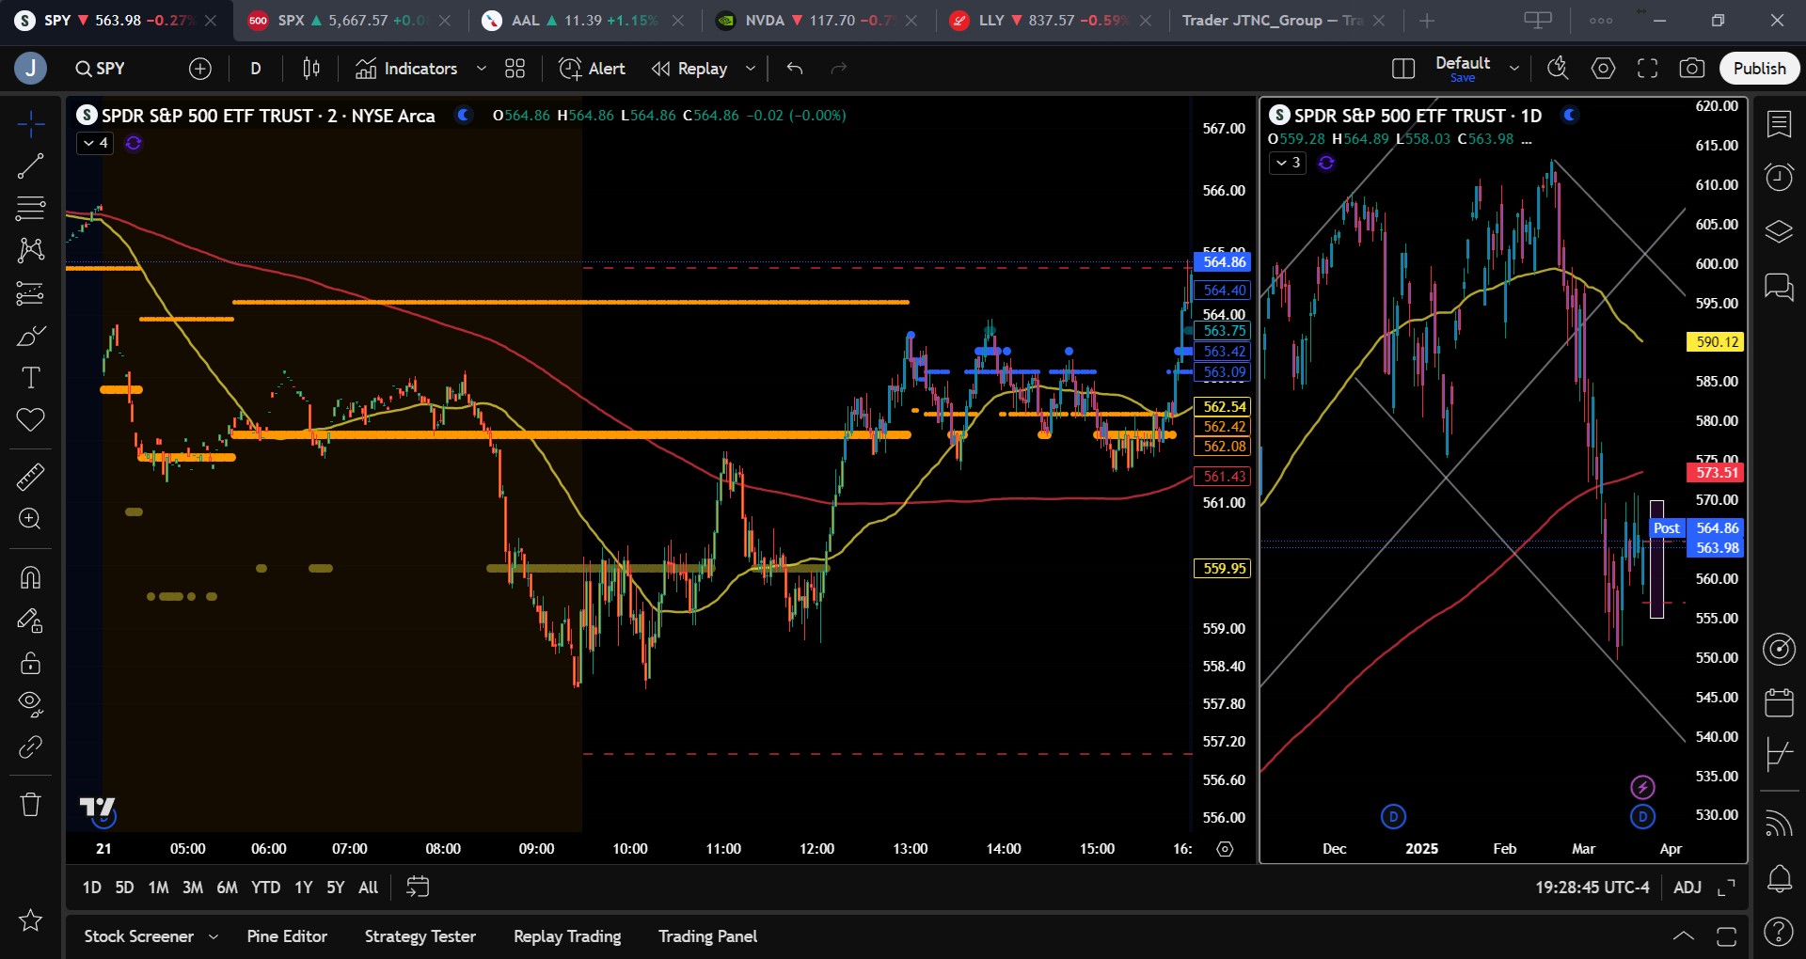Viewport: 1806px width, 959px height.
Task: Select the text annotation tool
Action: click(x=30, y=378)
